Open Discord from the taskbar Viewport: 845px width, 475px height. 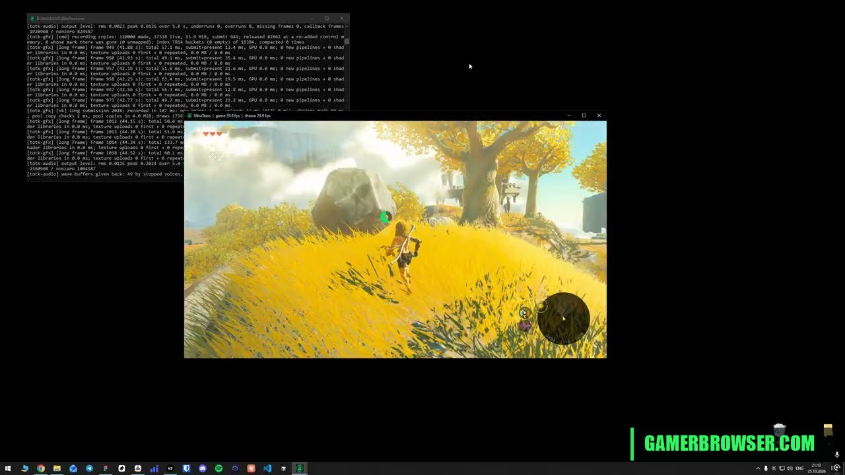tap(203, 468)
